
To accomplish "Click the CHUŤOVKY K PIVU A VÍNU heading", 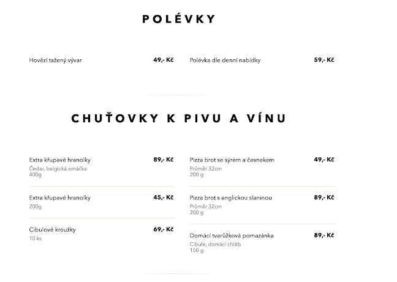I will click(178, 118).
